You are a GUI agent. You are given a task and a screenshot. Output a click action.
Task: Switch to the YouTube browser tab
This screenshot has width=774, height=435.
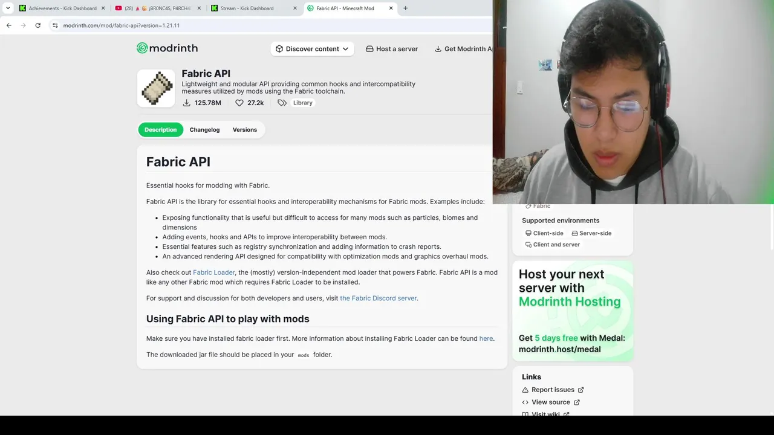(158, 8)
